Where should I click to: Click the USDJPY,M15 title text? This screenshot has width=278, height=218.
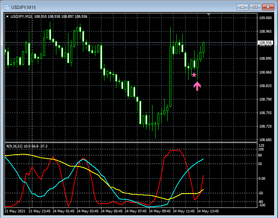23,8
